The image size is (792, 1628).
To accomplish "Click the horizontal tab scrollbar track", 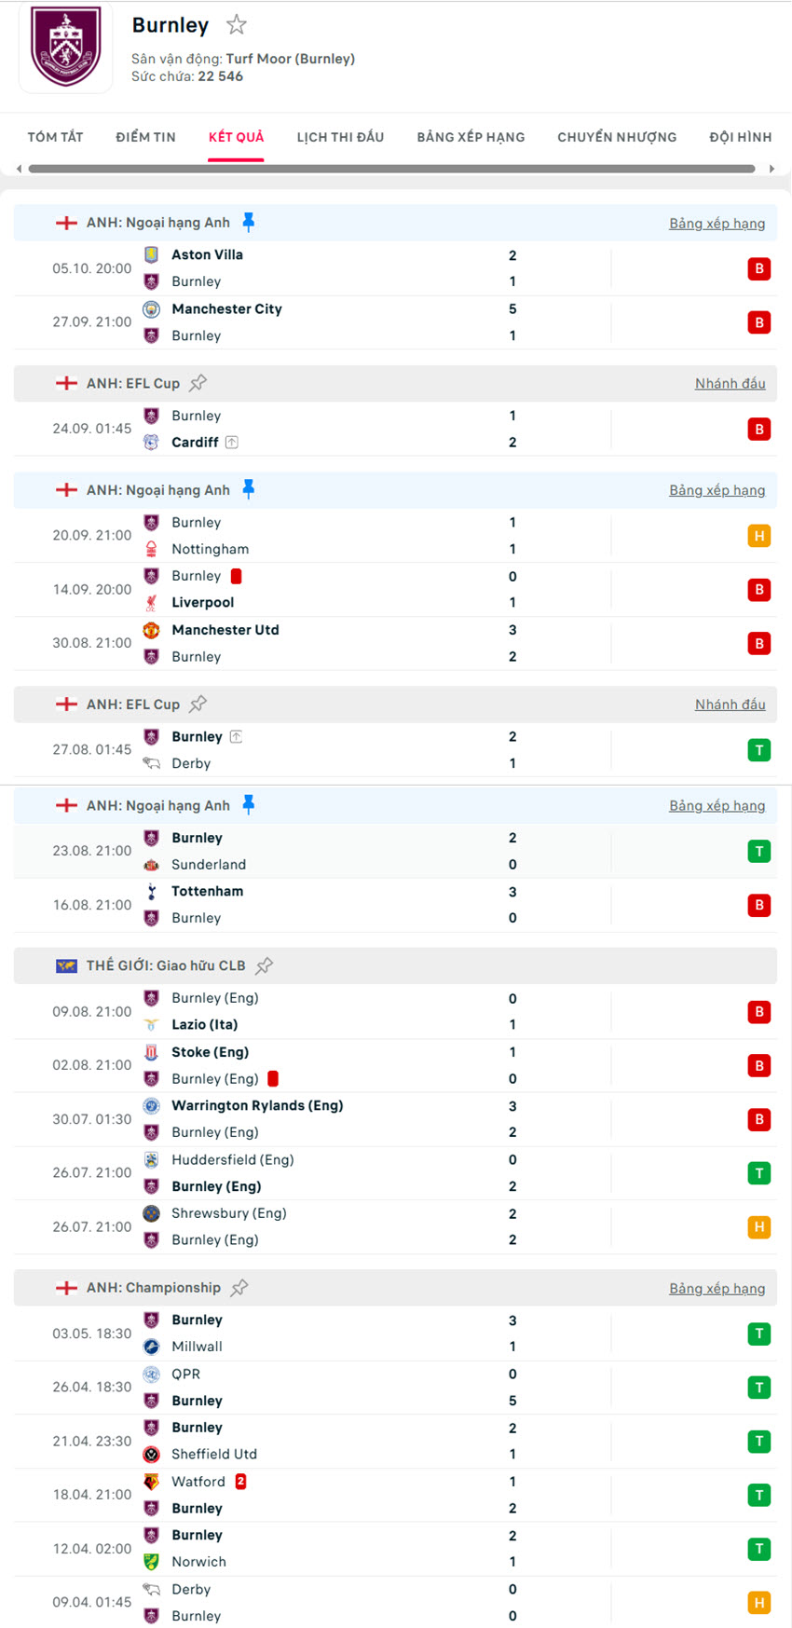I will click(x=391, y=169).
